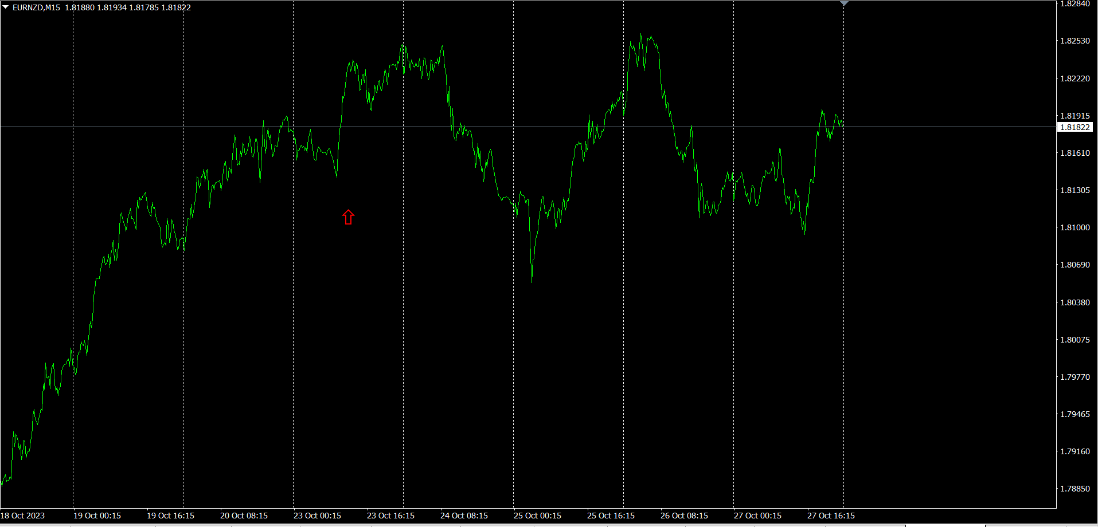Screen dimensions: 1098x527
Task: Click the 24 Oct 08:15 time label
Action: point(464,516)
